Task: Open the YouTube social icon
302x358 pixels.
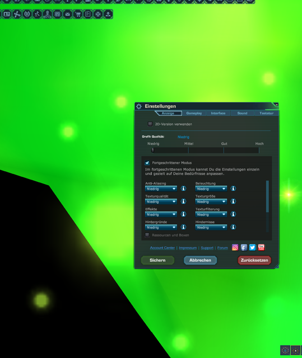Action: [261, 247]
